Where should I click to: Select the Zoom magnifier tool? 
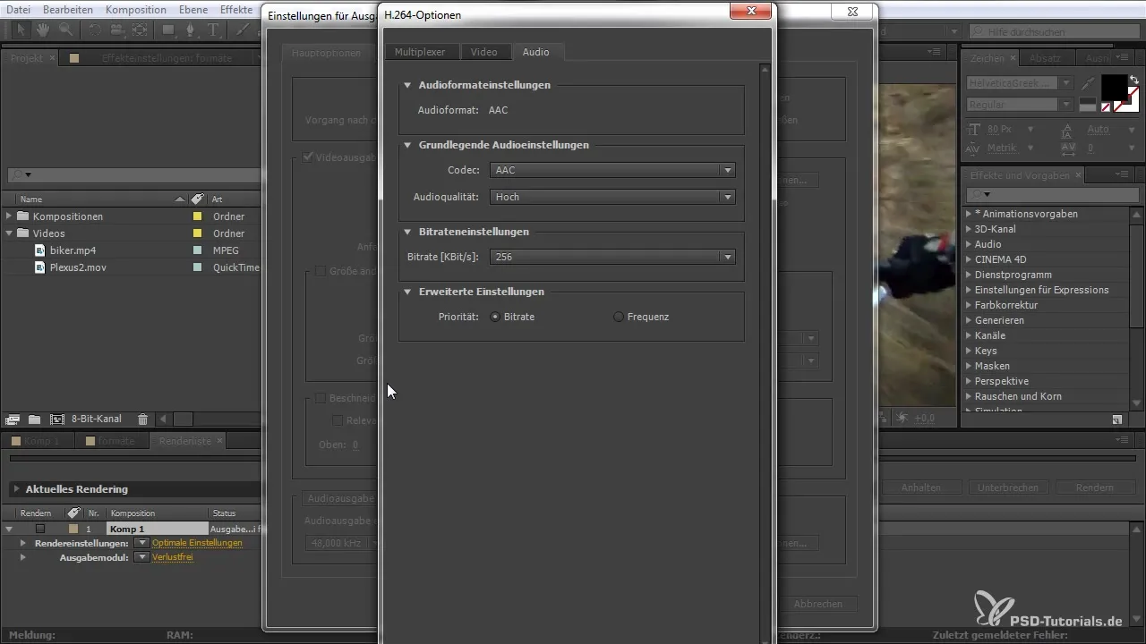65,30
